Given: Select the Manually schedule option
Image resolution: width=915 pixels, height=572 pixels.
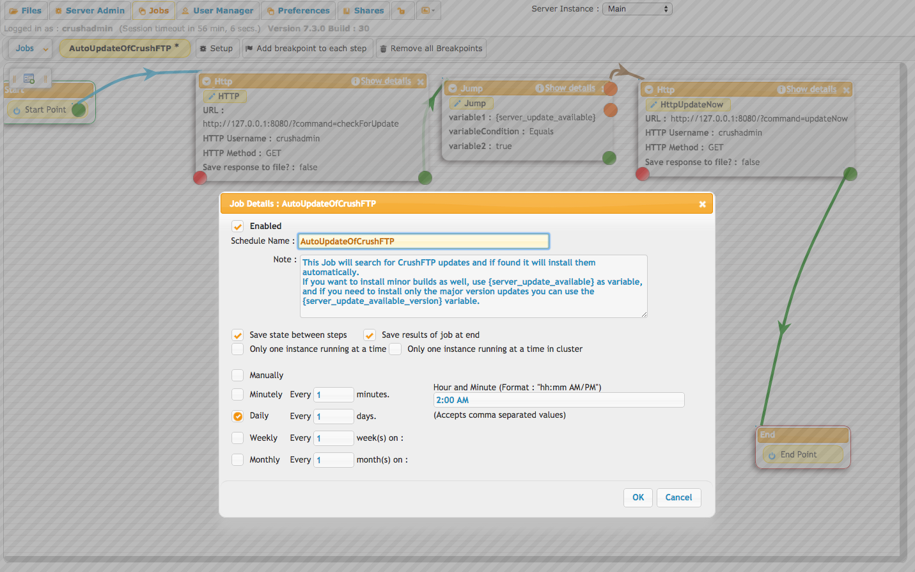Looking at the screenshot, I should [x=238, y=376].
